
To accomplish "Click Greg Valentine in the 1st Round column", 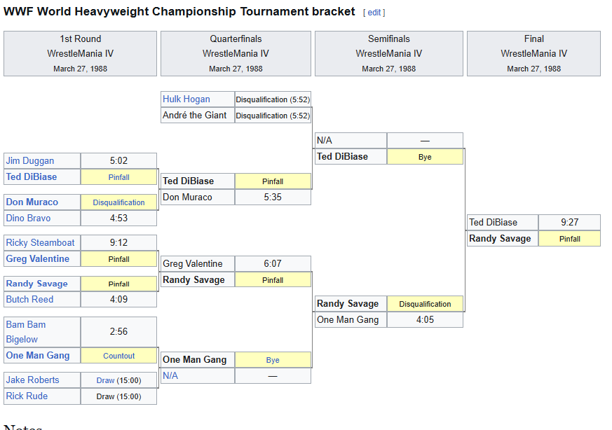I will point(38,258).
